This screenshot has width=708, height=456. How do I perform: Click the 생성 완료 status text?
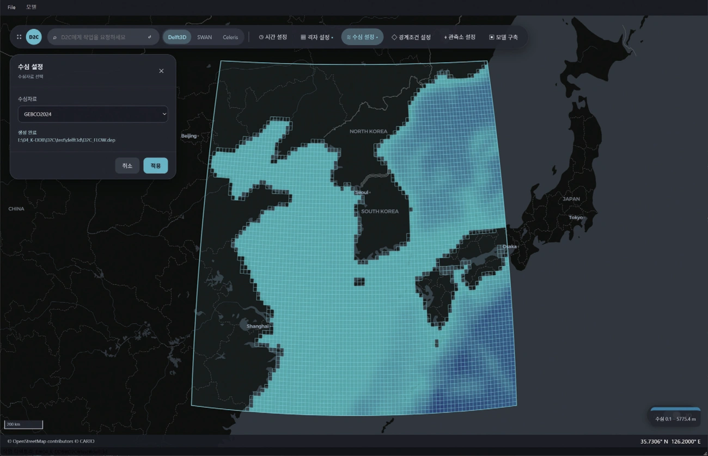click(x=27, y=133)
